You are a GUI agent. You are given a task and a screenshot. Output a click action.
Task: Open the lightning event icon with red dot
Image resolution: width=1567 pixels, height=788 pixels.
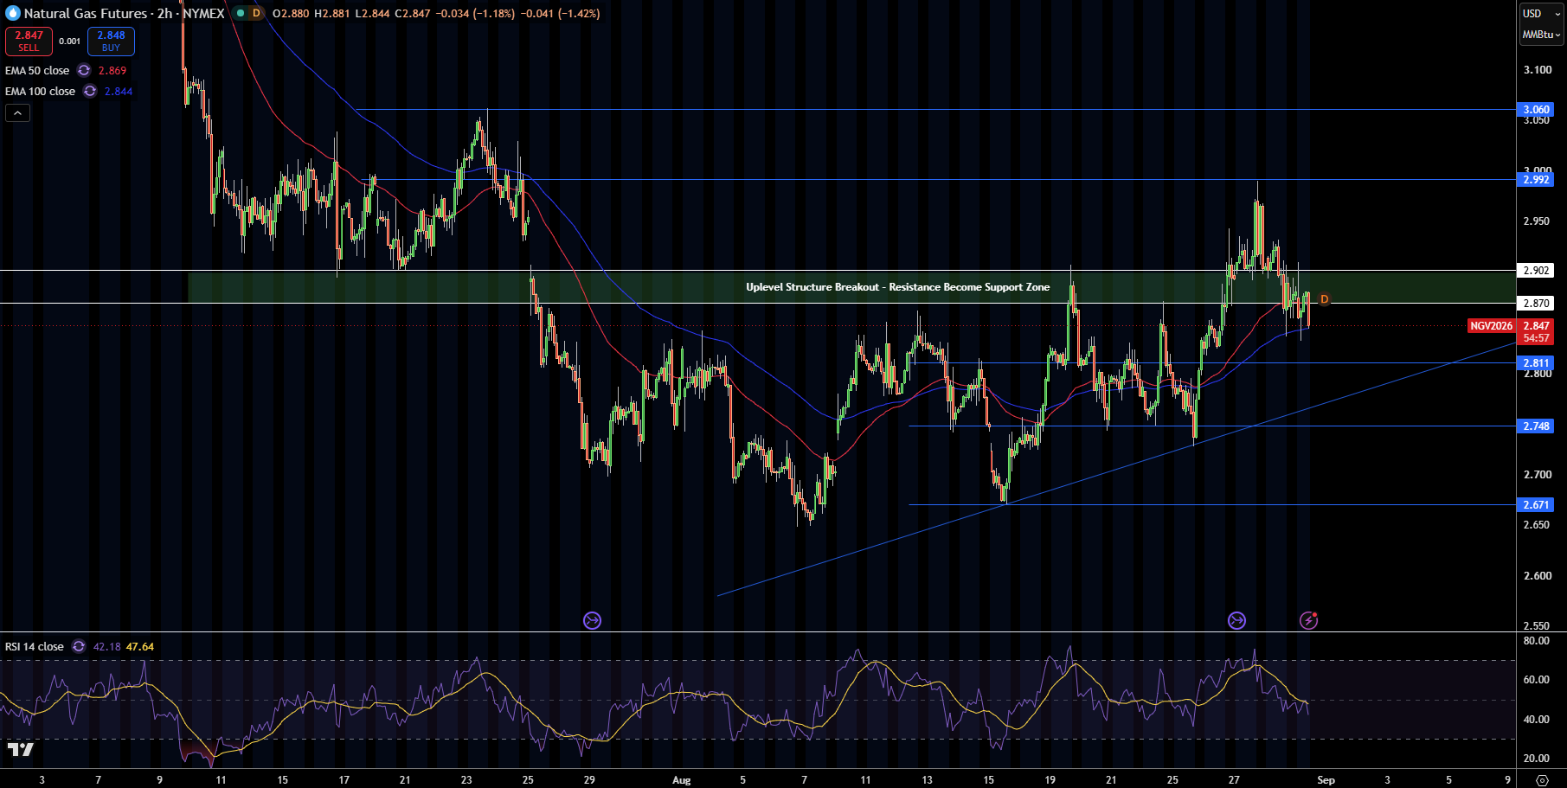point(1308,620)
